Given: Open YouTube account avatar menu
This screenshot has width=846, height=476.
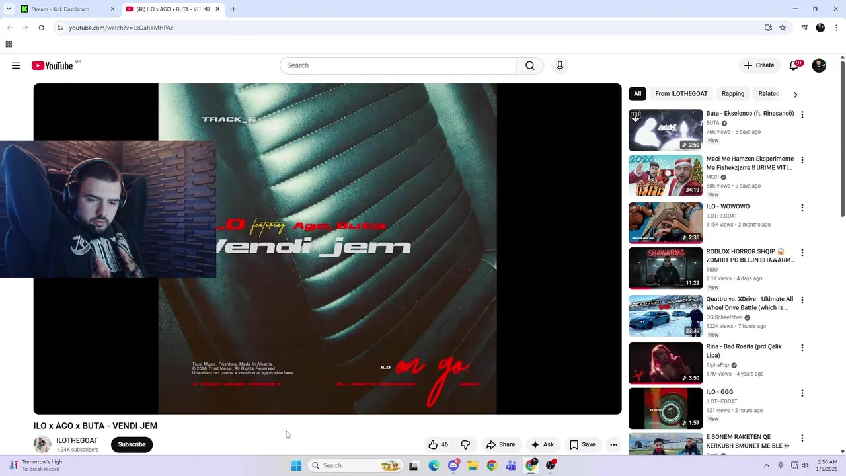Looking at the screenshot, I should click(819, 65).
